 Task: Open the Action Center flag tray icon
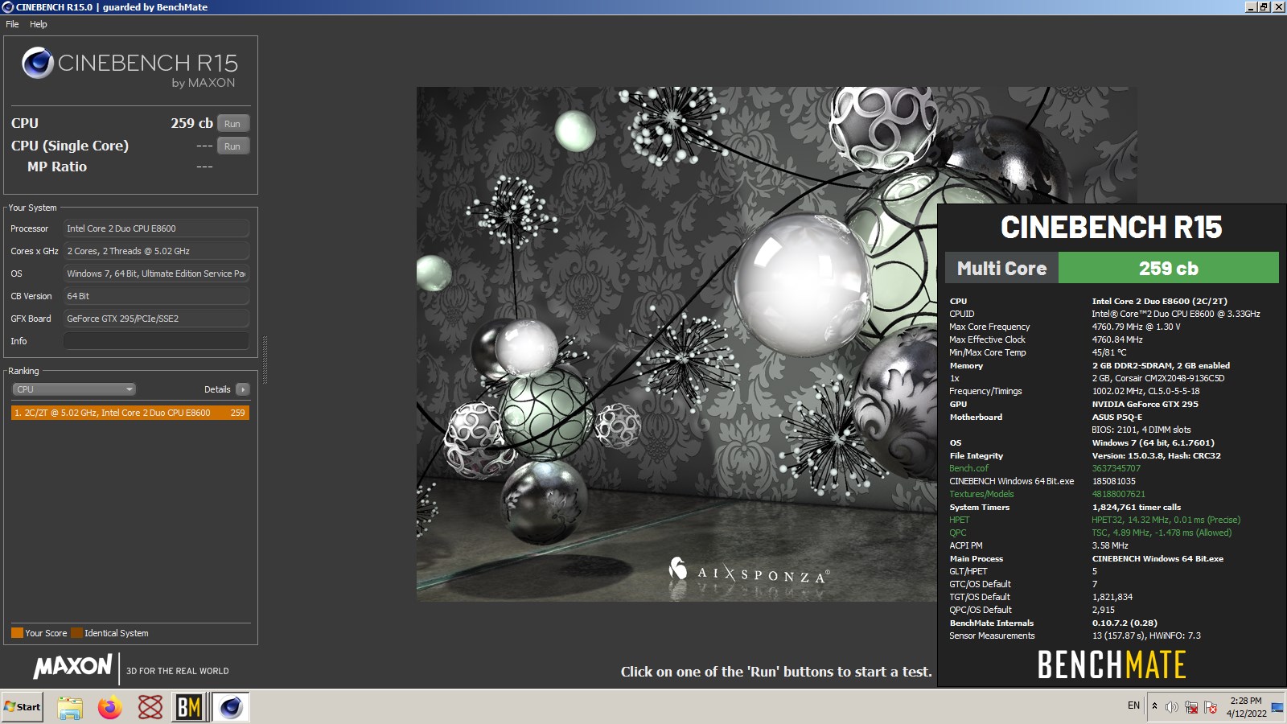coord(1211,707)
